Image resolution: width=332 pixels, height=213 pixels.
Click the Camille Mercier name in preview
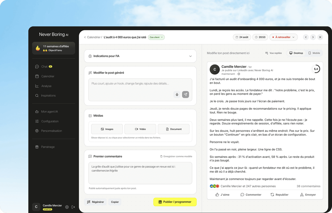coord(234,67)
